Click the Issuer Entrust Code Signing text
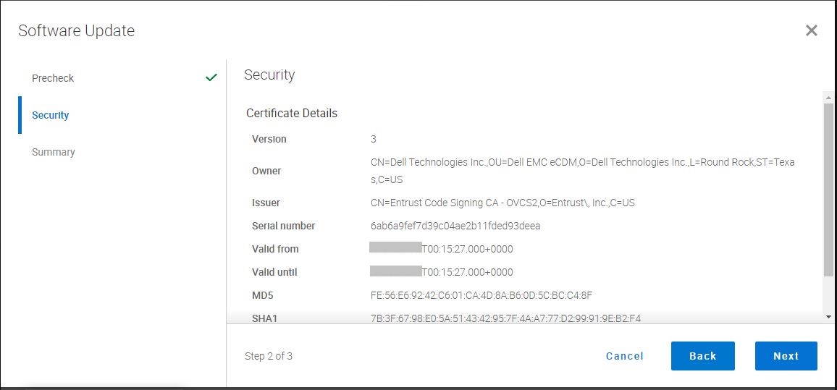 (502, 203)
